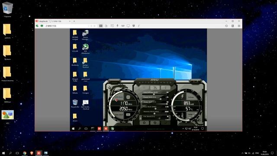This screenshot has height=156, width=277.
Task: Show hidden icons in remote system tray
Action: [x=183, y=129]
